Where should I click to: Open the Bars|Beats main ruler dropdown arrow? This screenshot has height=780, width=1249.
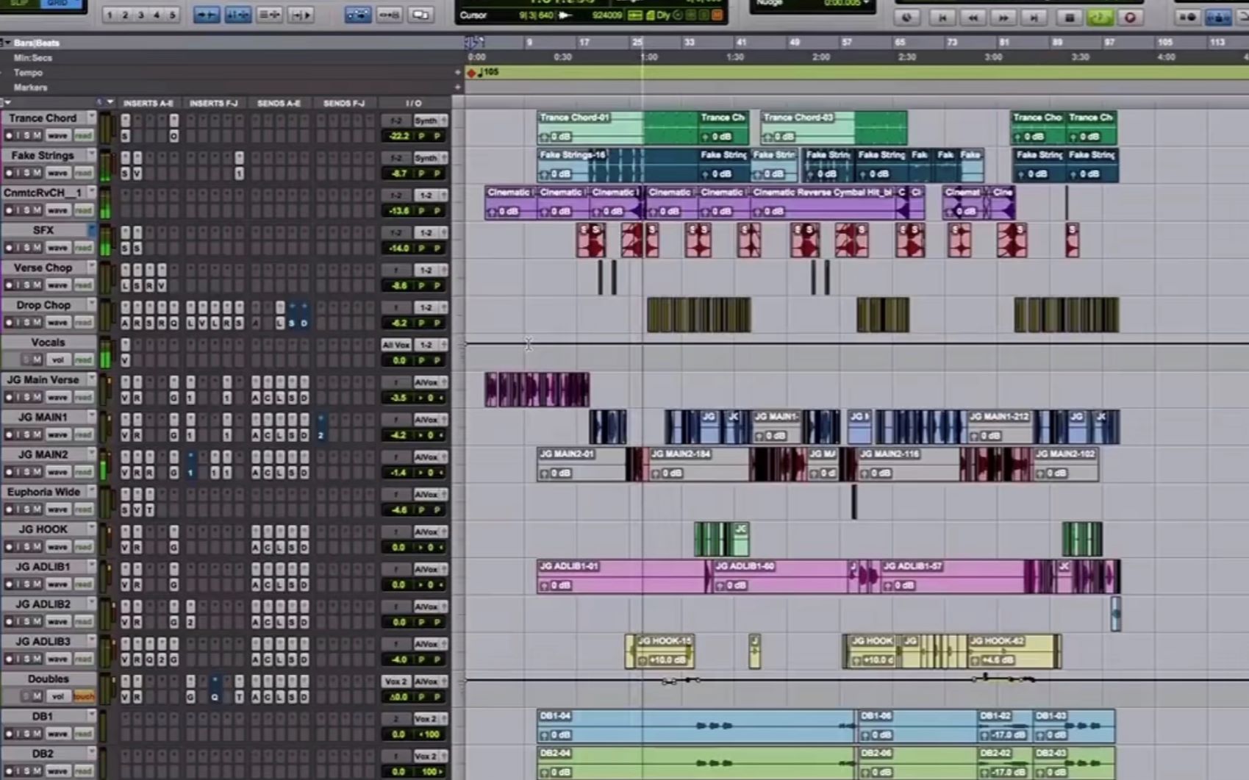pos(7,43)
